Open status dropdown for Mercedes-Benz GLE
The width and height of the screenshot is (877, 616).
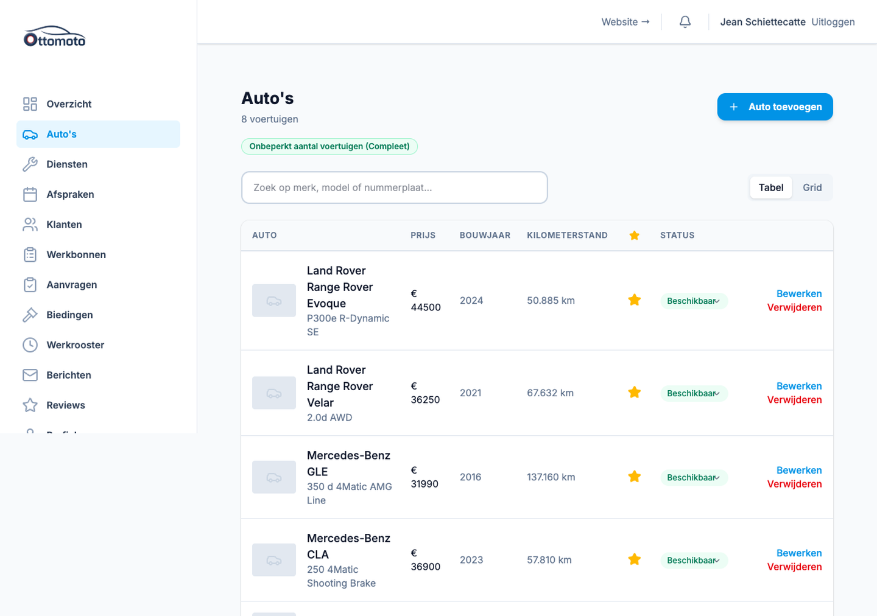pos(694,478)
